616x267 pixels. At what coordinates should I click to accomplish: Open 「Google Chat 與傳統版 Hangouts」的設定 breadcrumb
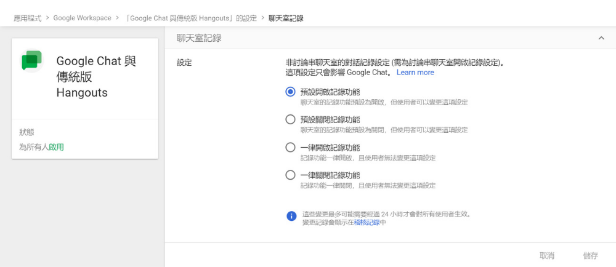192,18
